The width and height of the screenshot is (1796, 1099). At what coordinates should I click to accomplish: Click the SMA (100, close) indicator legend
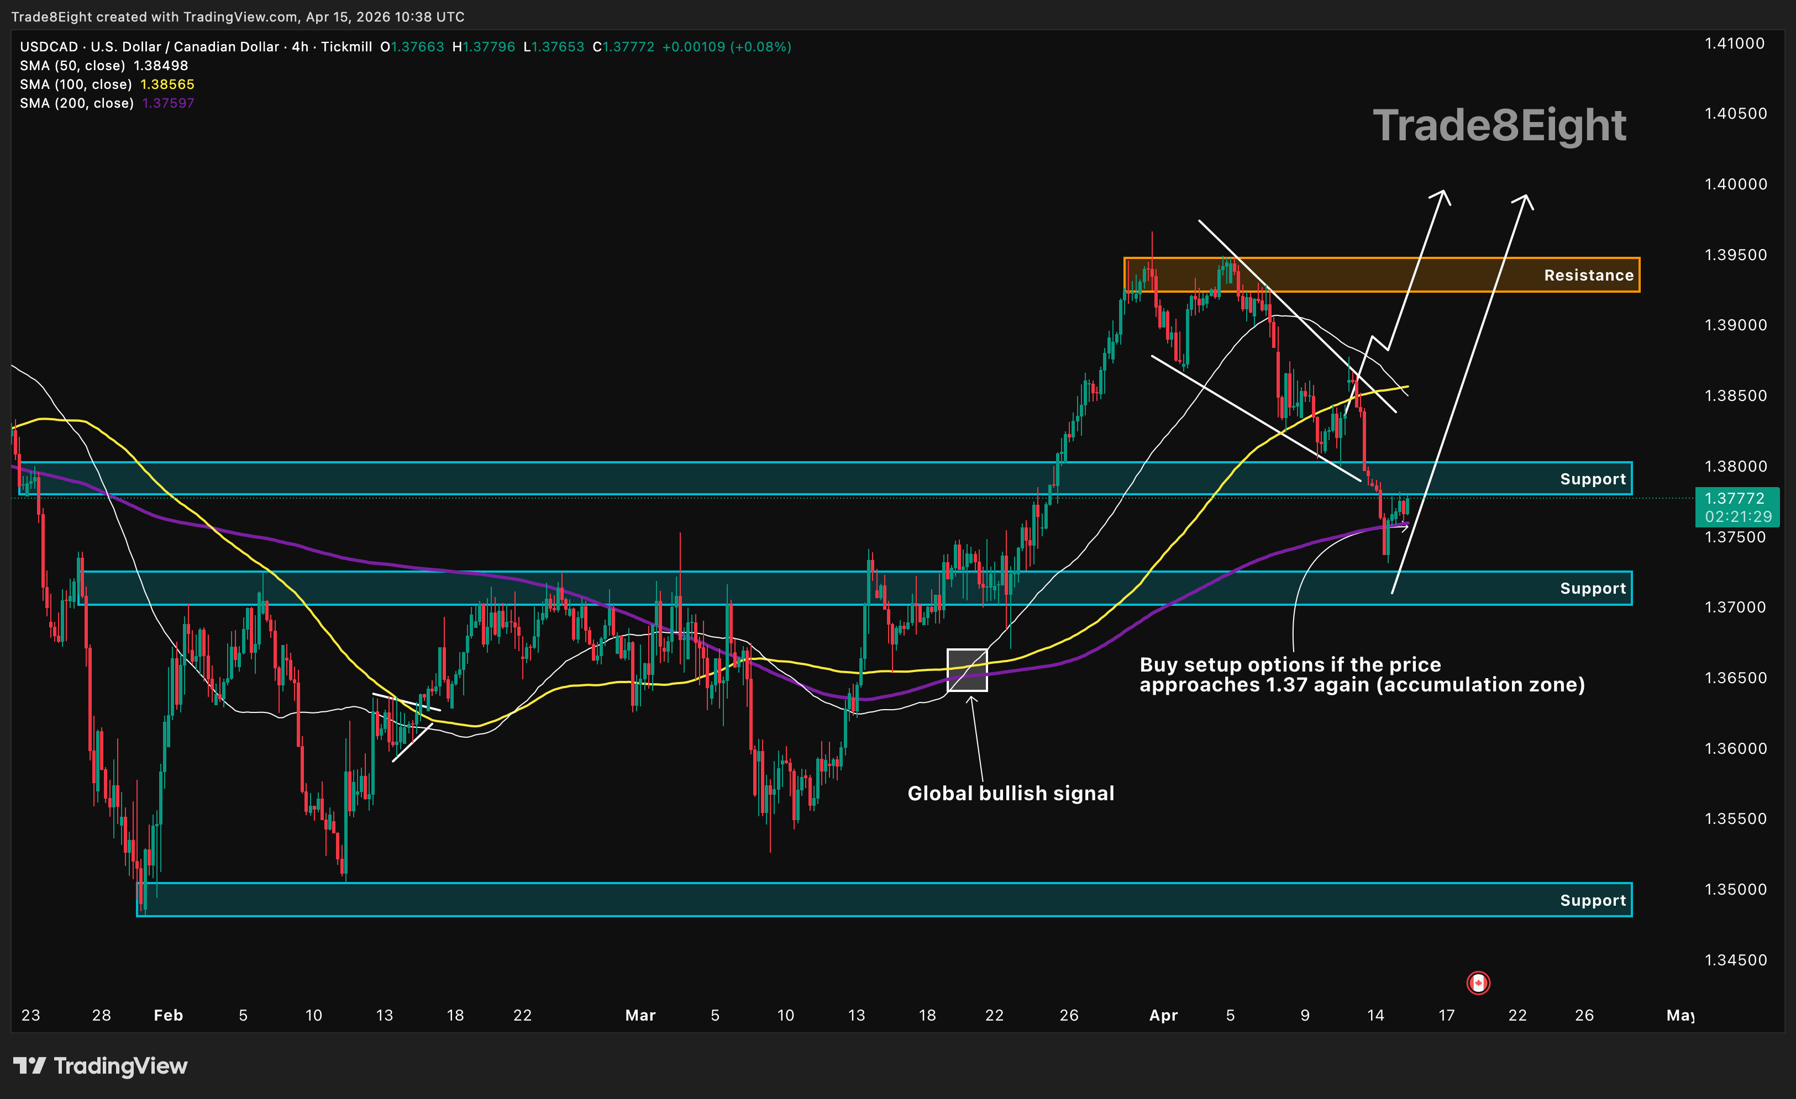107,84
